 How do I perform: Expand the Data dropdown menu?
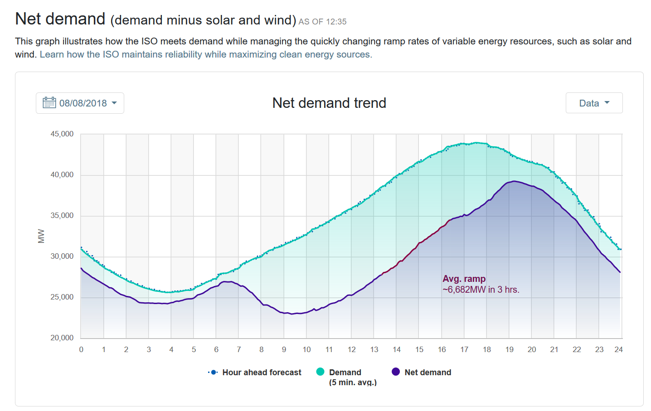(593, 103)
